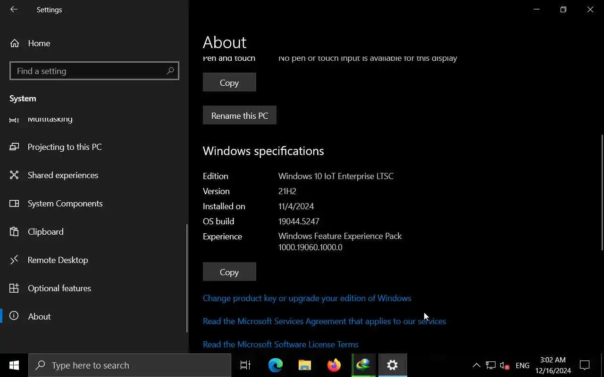Launch Firefox from the taskbar
This screenshot has width=604, height=377.
(x=334, y=365)
